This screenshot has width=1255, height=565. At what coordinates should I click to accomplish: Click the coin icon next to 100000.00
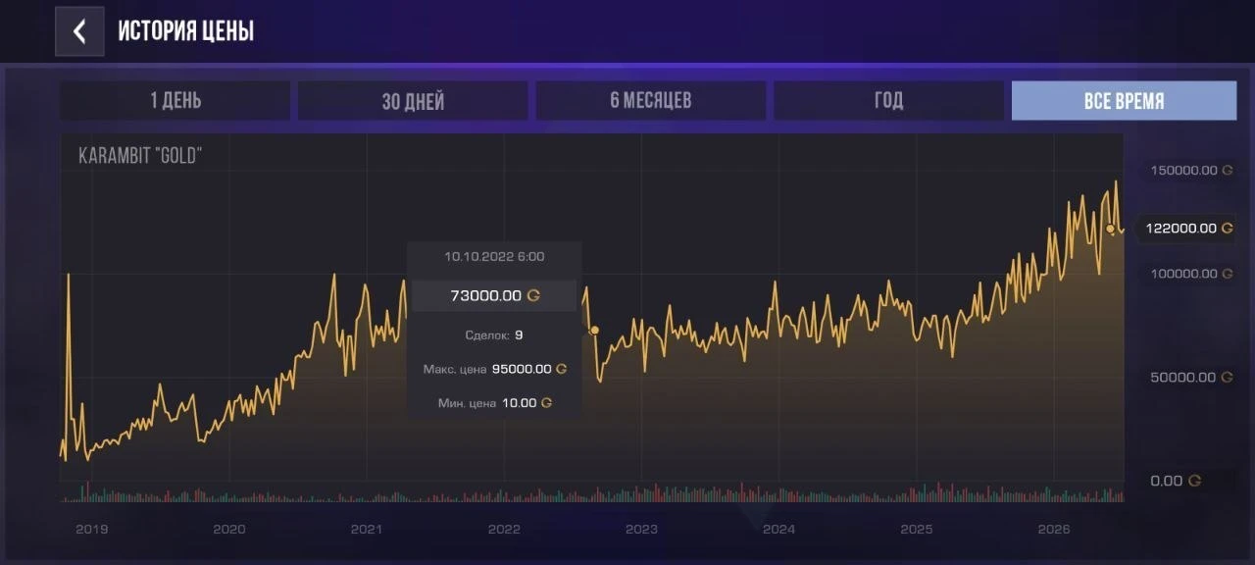1228,274
